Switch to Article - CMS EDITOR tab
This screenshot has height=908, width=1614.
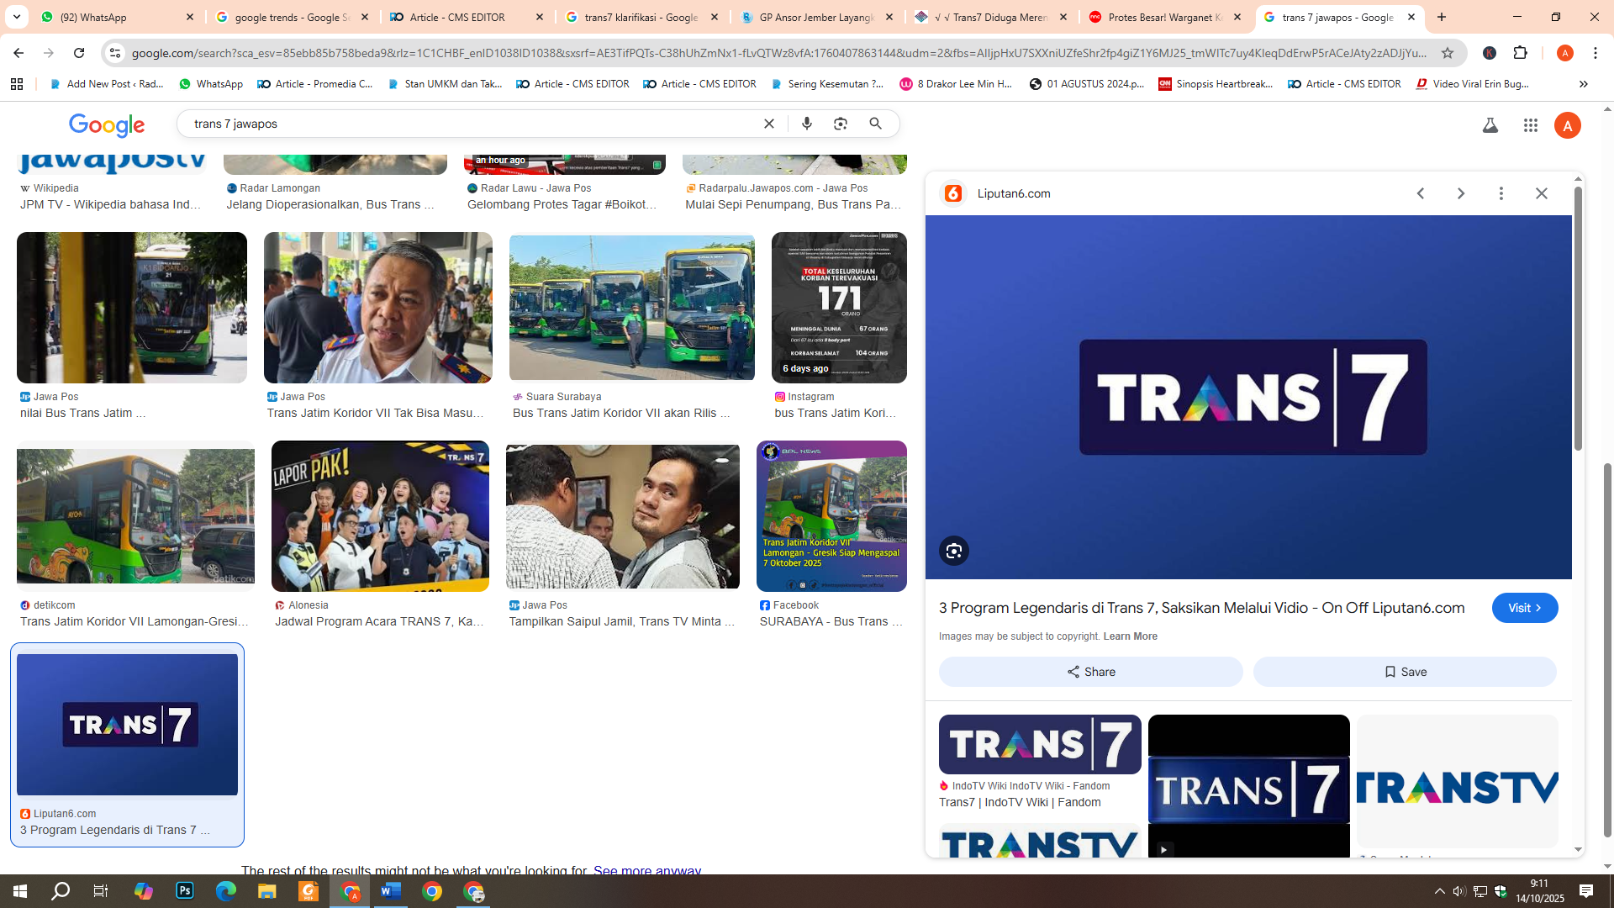467,17
